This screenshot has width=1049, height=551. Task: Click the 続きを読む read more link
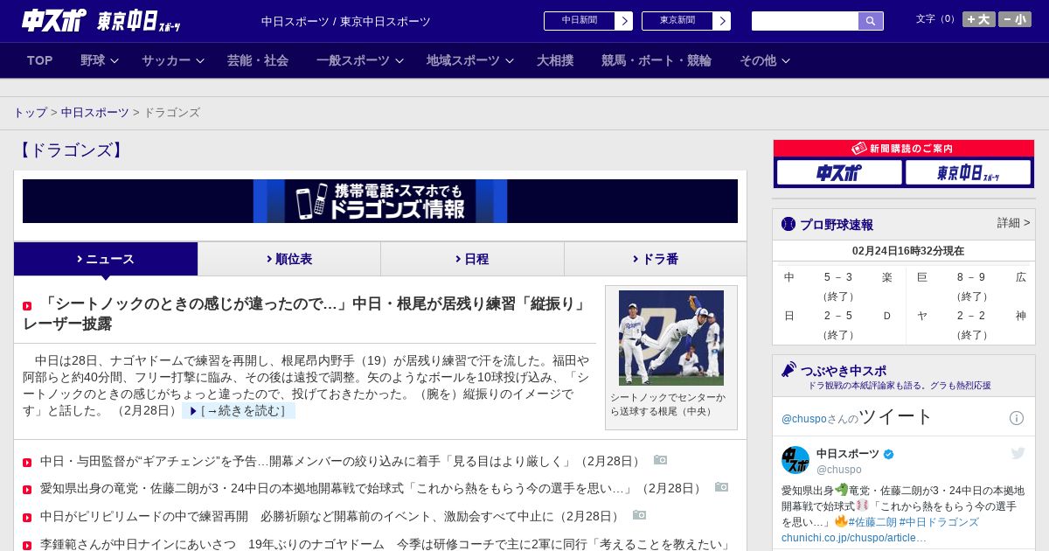239,411
